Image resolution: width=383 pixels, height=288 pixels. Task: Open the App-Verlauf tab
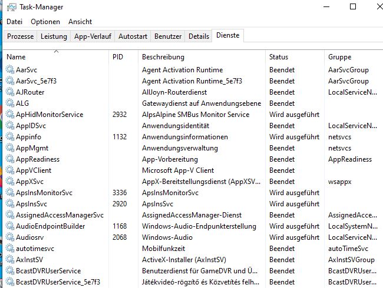tap(93, 36)
